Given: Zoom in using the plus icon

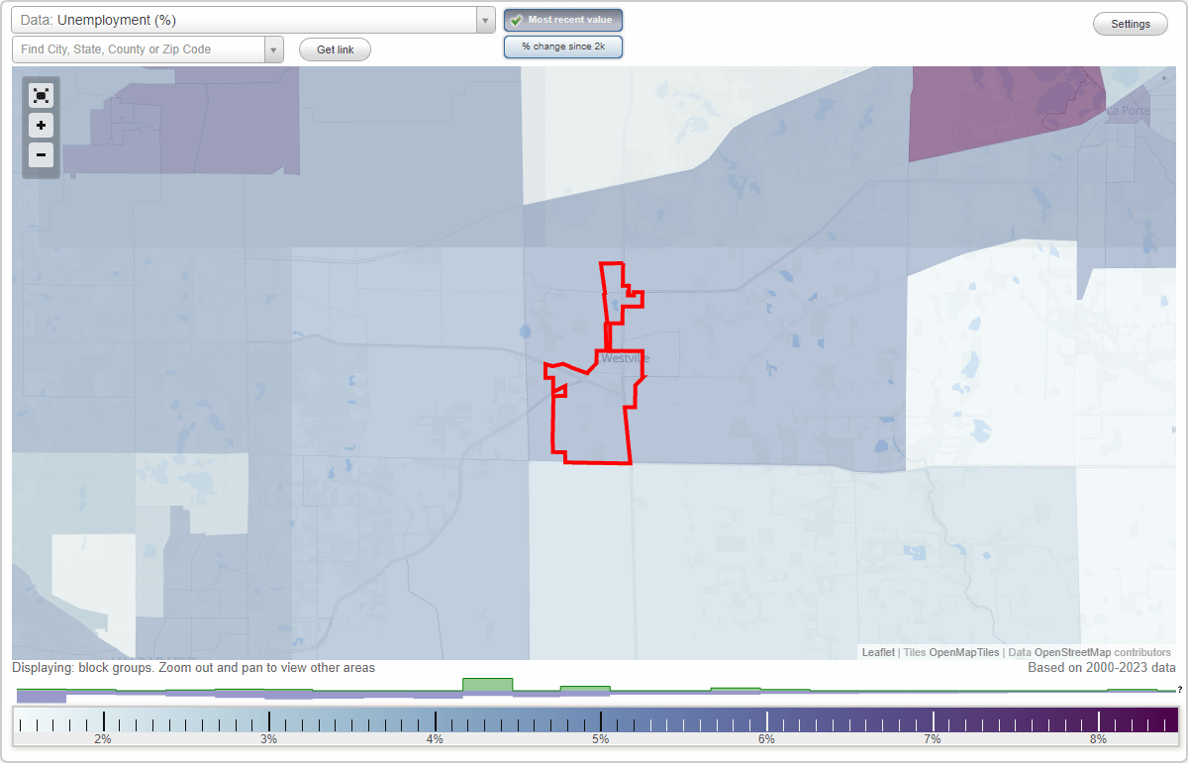Looking at the screenshot, I should coord(41,126).
